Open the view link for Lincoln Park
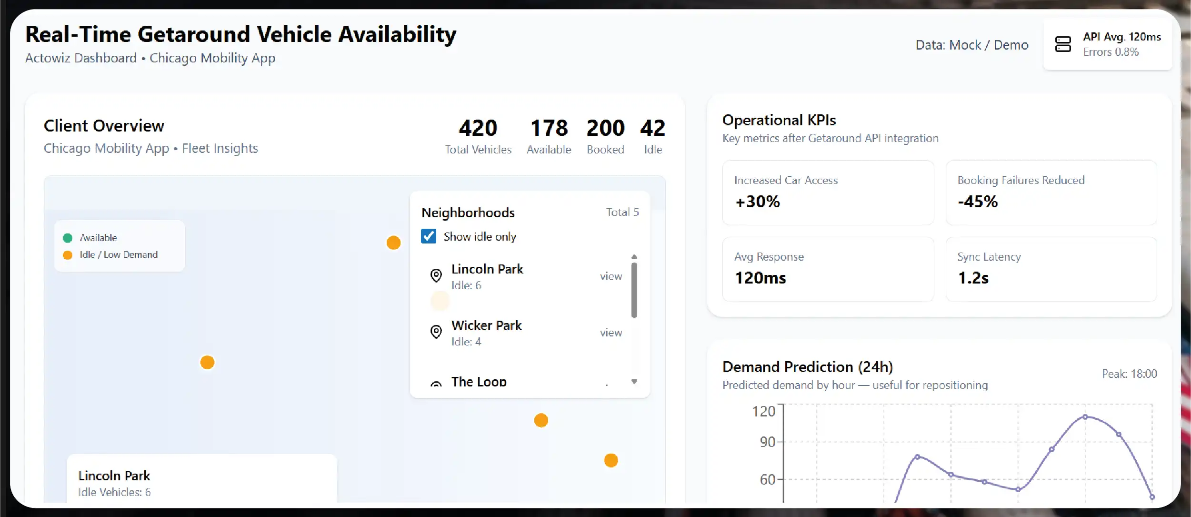1191x517 pixels. (611, 276)
